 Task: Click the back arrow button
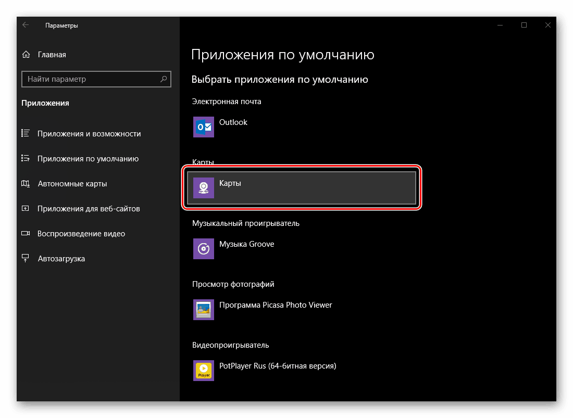coord(26,24)
